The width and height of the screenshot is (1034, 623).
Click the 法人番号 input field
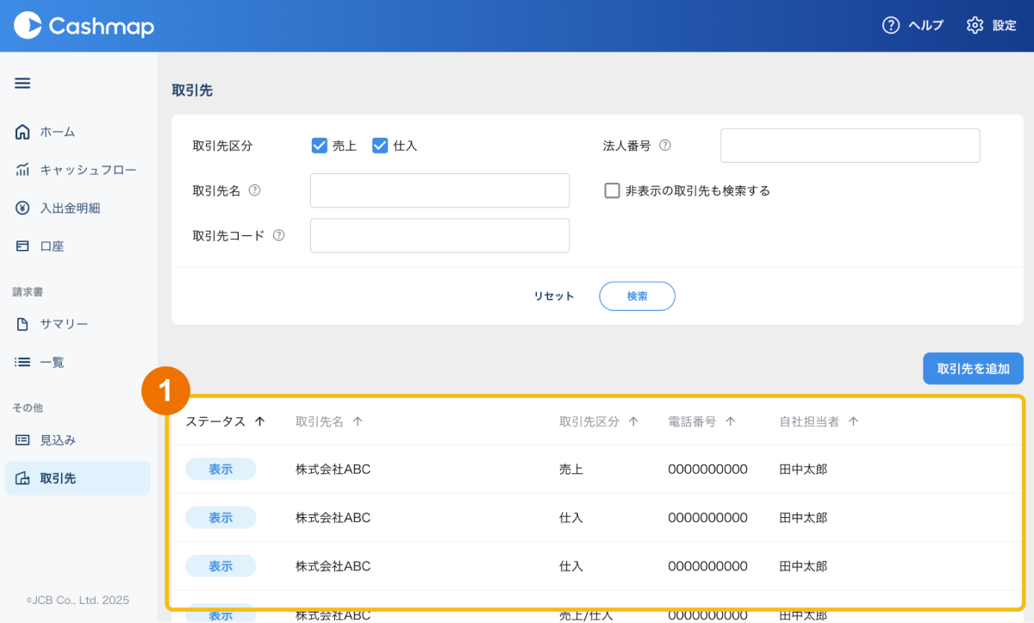coord(850,146)
